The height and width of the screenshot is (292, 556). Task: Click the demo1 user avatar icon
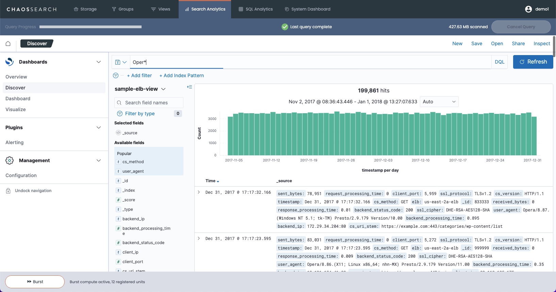(528, 9)
